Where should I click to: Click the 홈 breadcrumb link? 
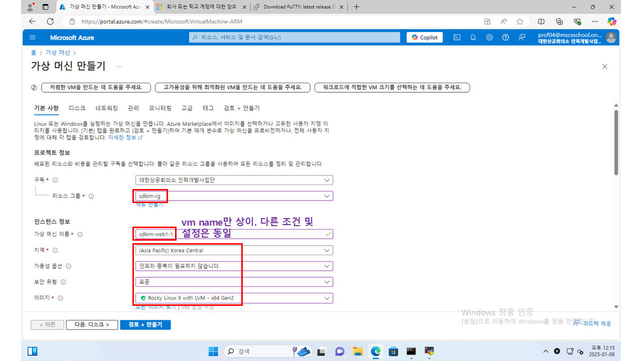[34, 52]
